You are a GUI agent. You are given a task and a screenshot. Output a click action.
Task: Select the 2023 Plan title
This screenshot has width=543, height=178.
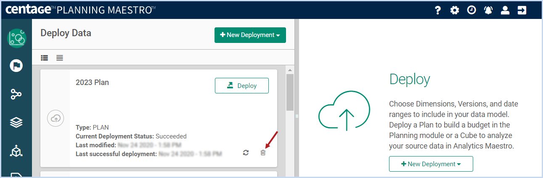tap(92, 82)
